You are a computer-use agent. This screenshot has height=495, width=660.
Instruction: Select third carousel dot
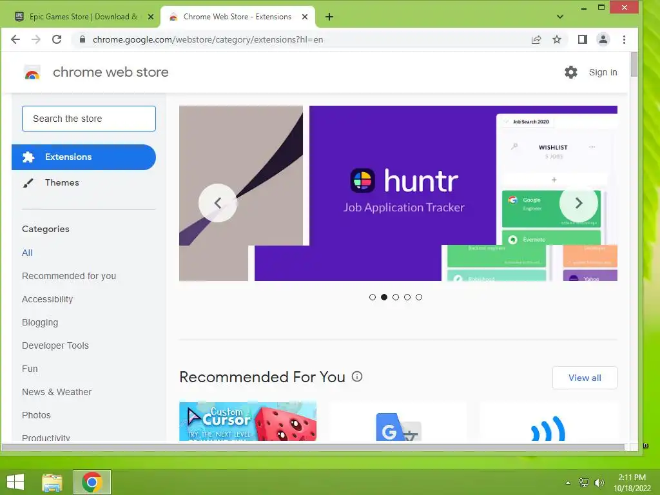[396, 297]
